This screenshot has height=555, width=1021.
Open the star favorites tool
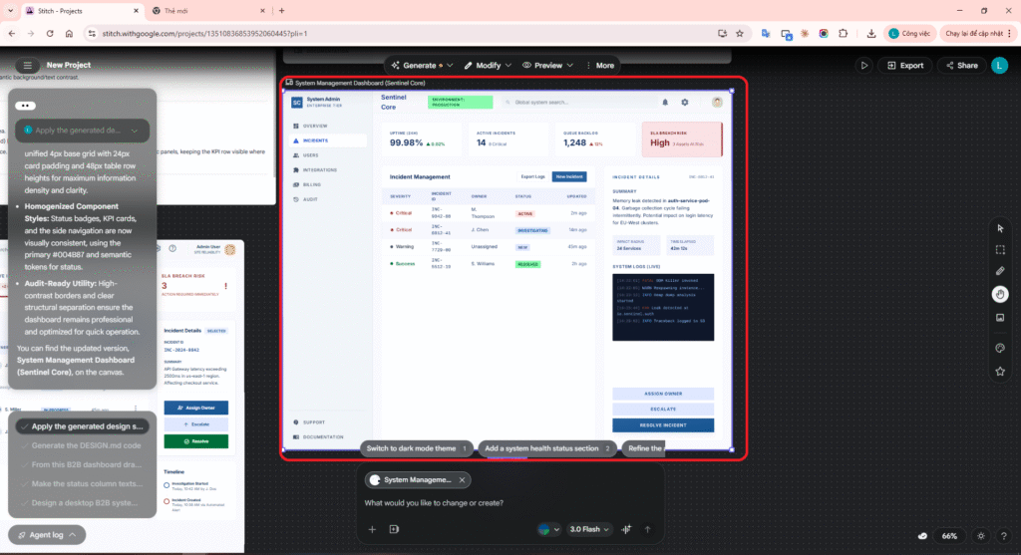1000,372
